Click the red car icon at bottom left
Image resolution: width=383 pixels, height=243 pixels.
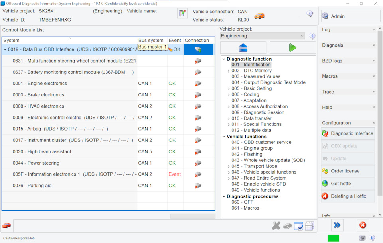tap(6, 226)
